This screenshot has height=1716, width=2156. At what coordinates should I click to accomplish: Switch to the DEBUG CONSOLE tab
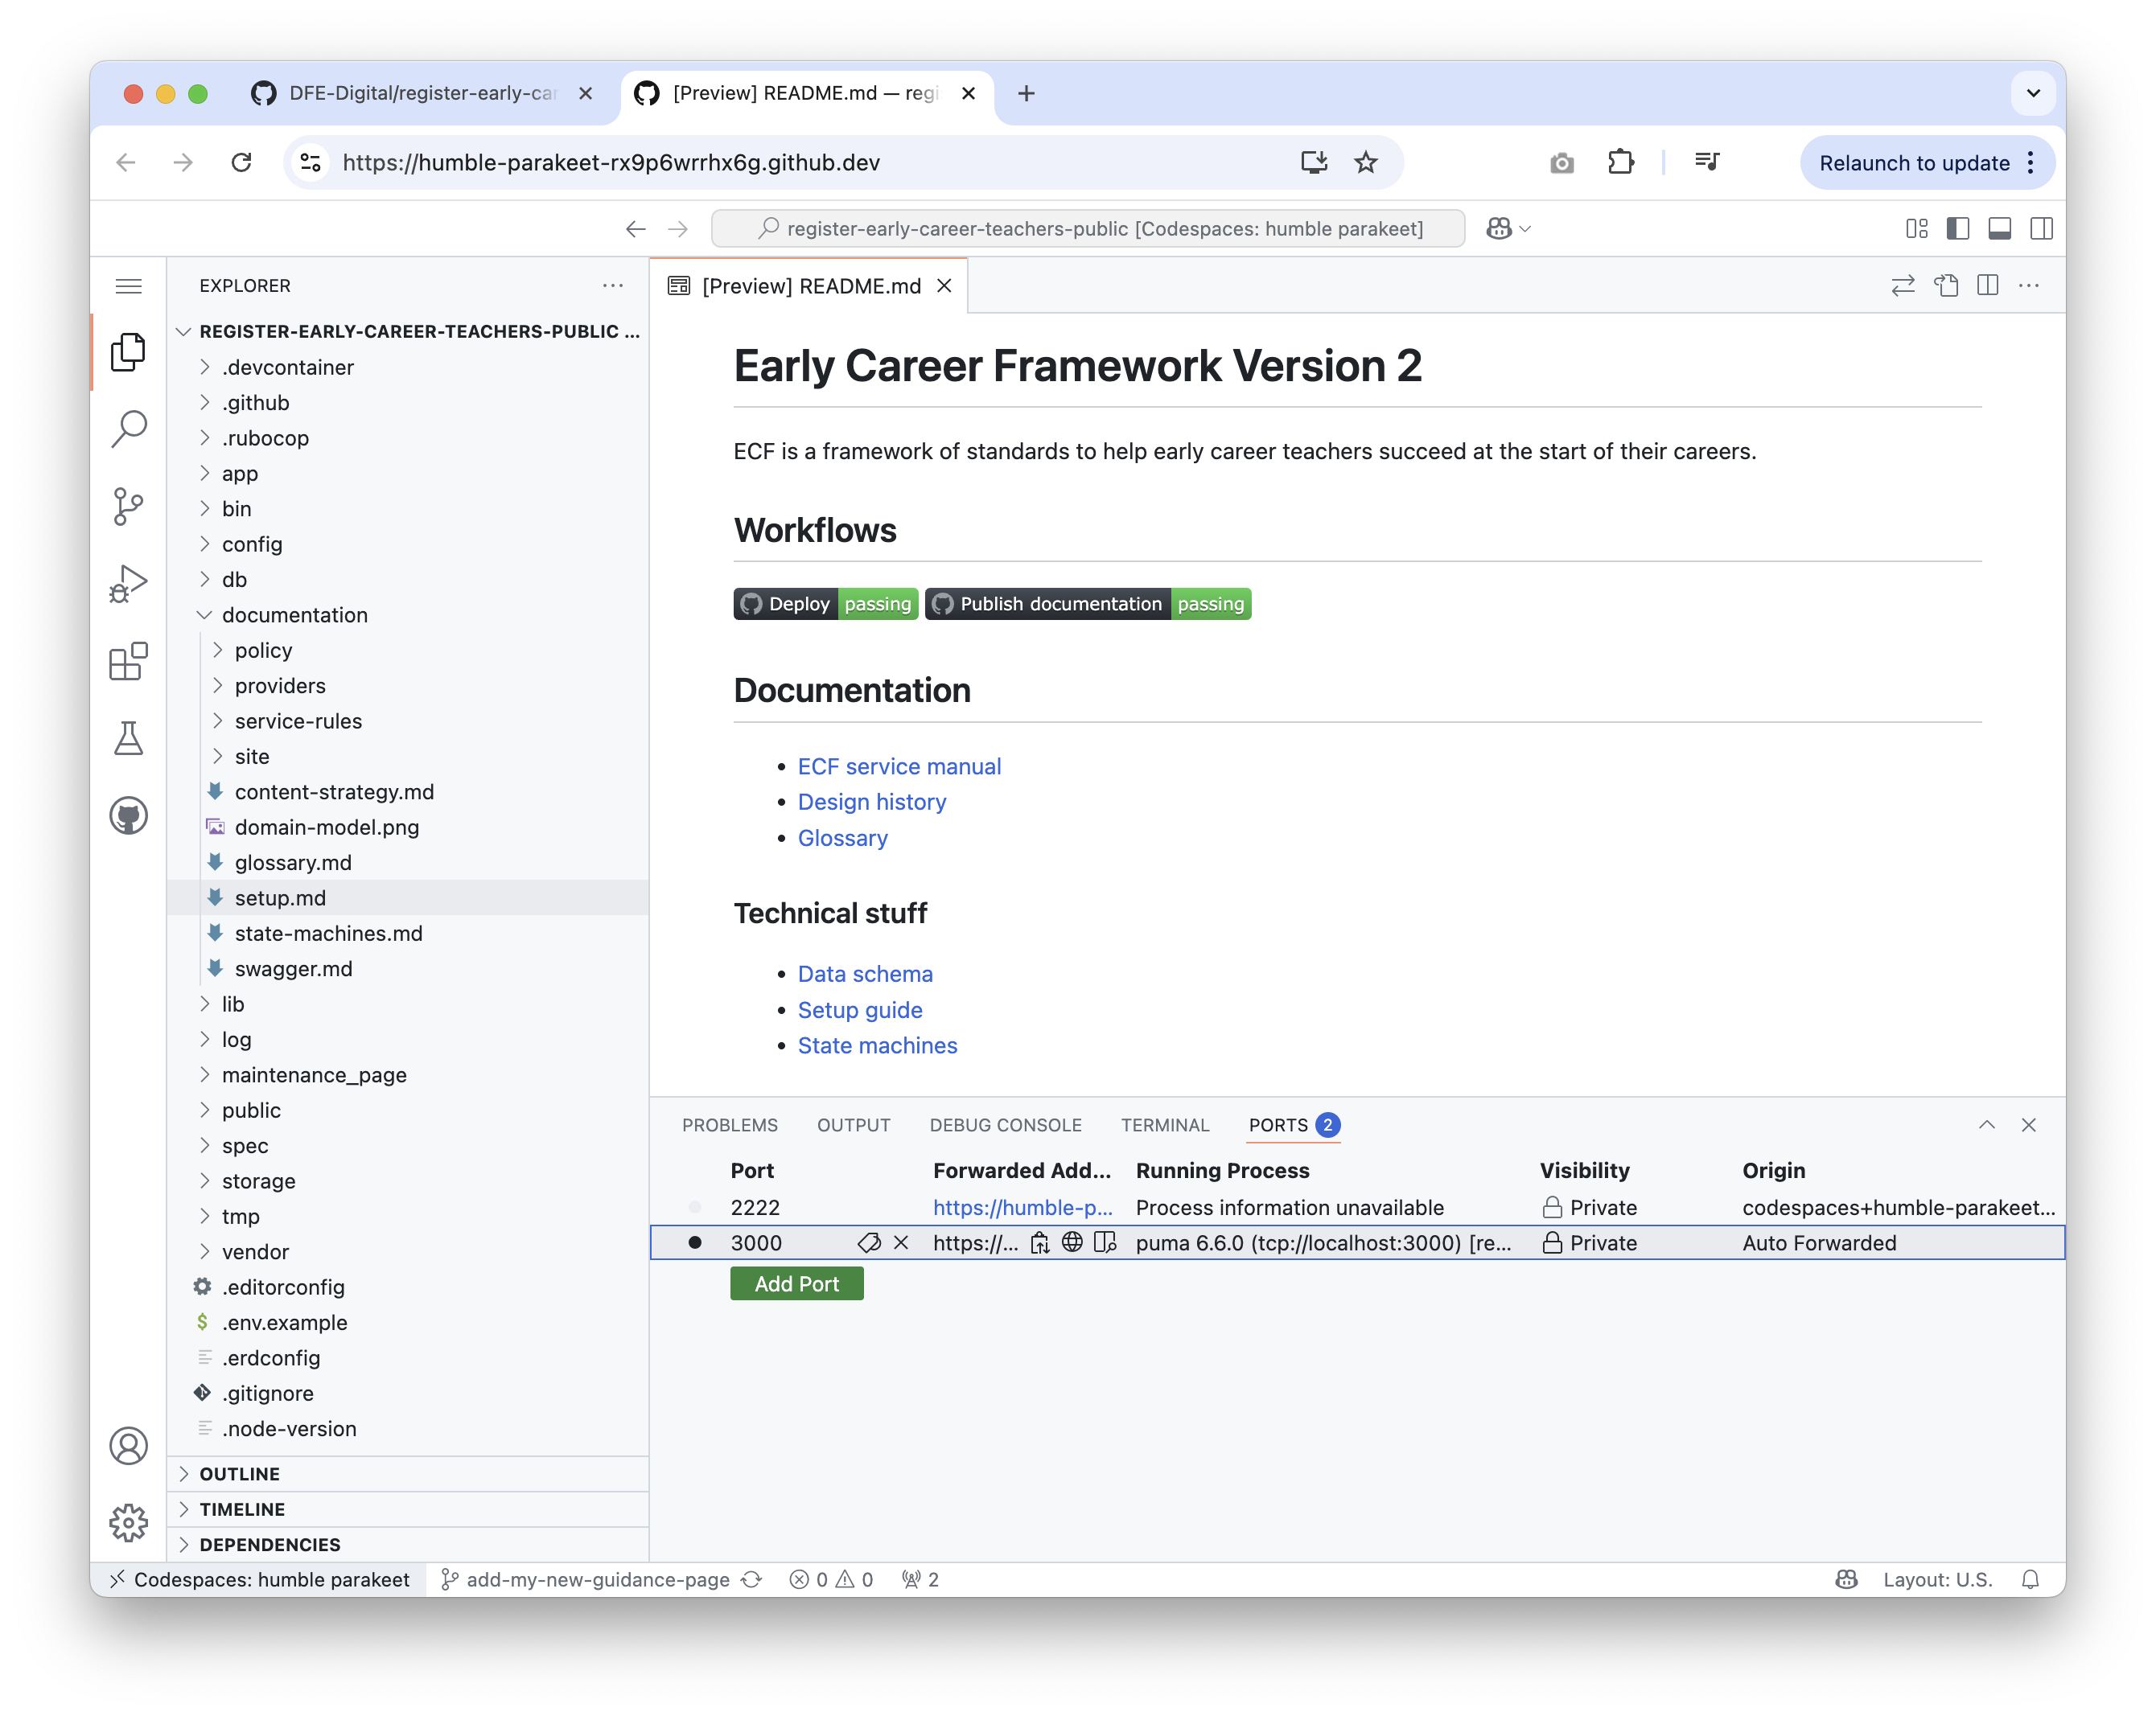point(1005,1124)
